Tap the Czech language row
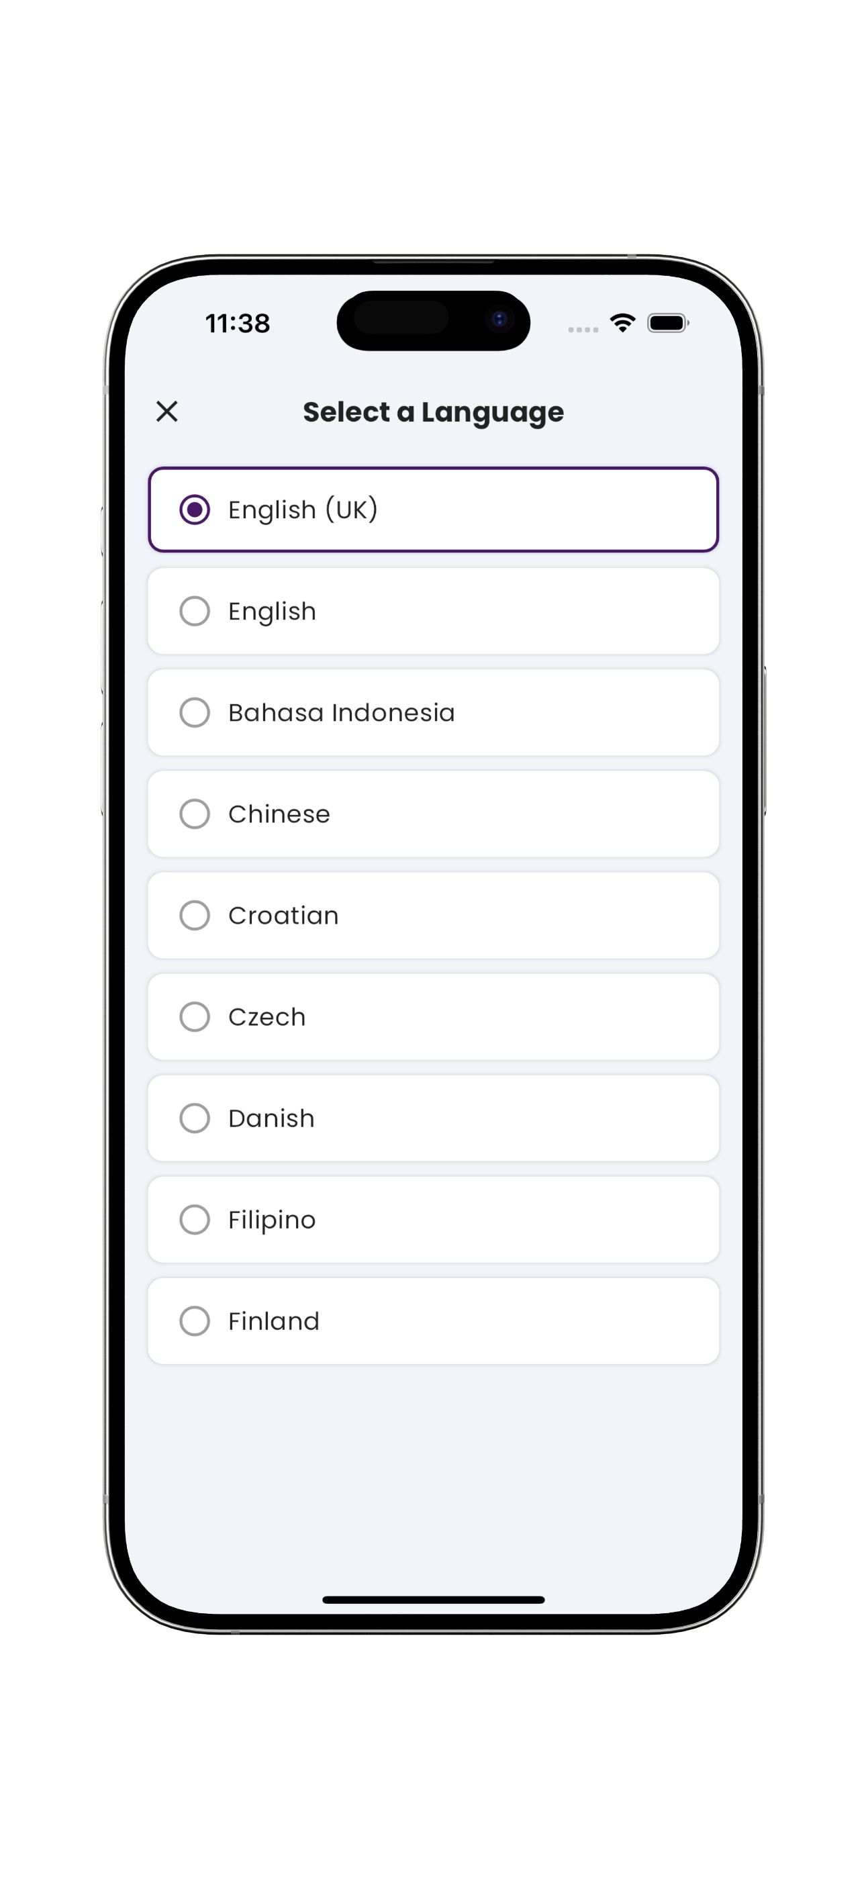Image resolution: width=866 pixels, height=1877 pixels. click(x=433, y=1016)
